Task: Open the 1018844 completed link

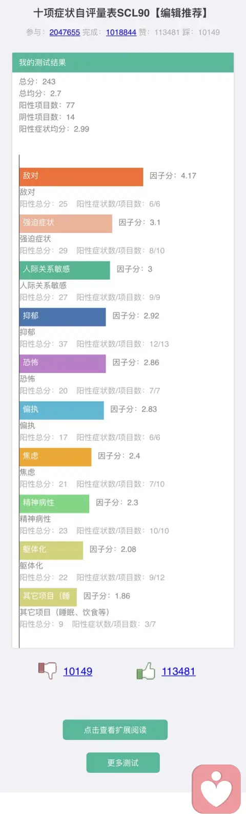Action: (x=121, y=32)
